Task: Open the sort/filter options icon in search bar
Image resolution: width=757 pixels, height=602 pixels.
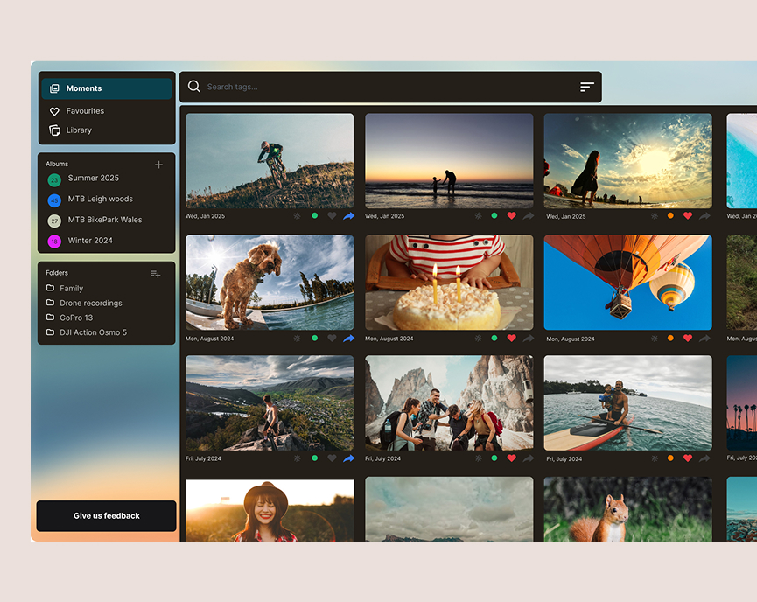Action: pos(587,87)
